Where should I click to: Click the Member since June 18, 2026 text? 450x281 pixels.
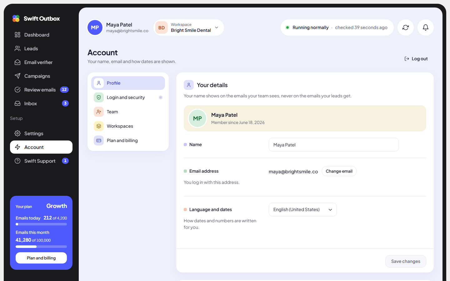tap(238, 123)
